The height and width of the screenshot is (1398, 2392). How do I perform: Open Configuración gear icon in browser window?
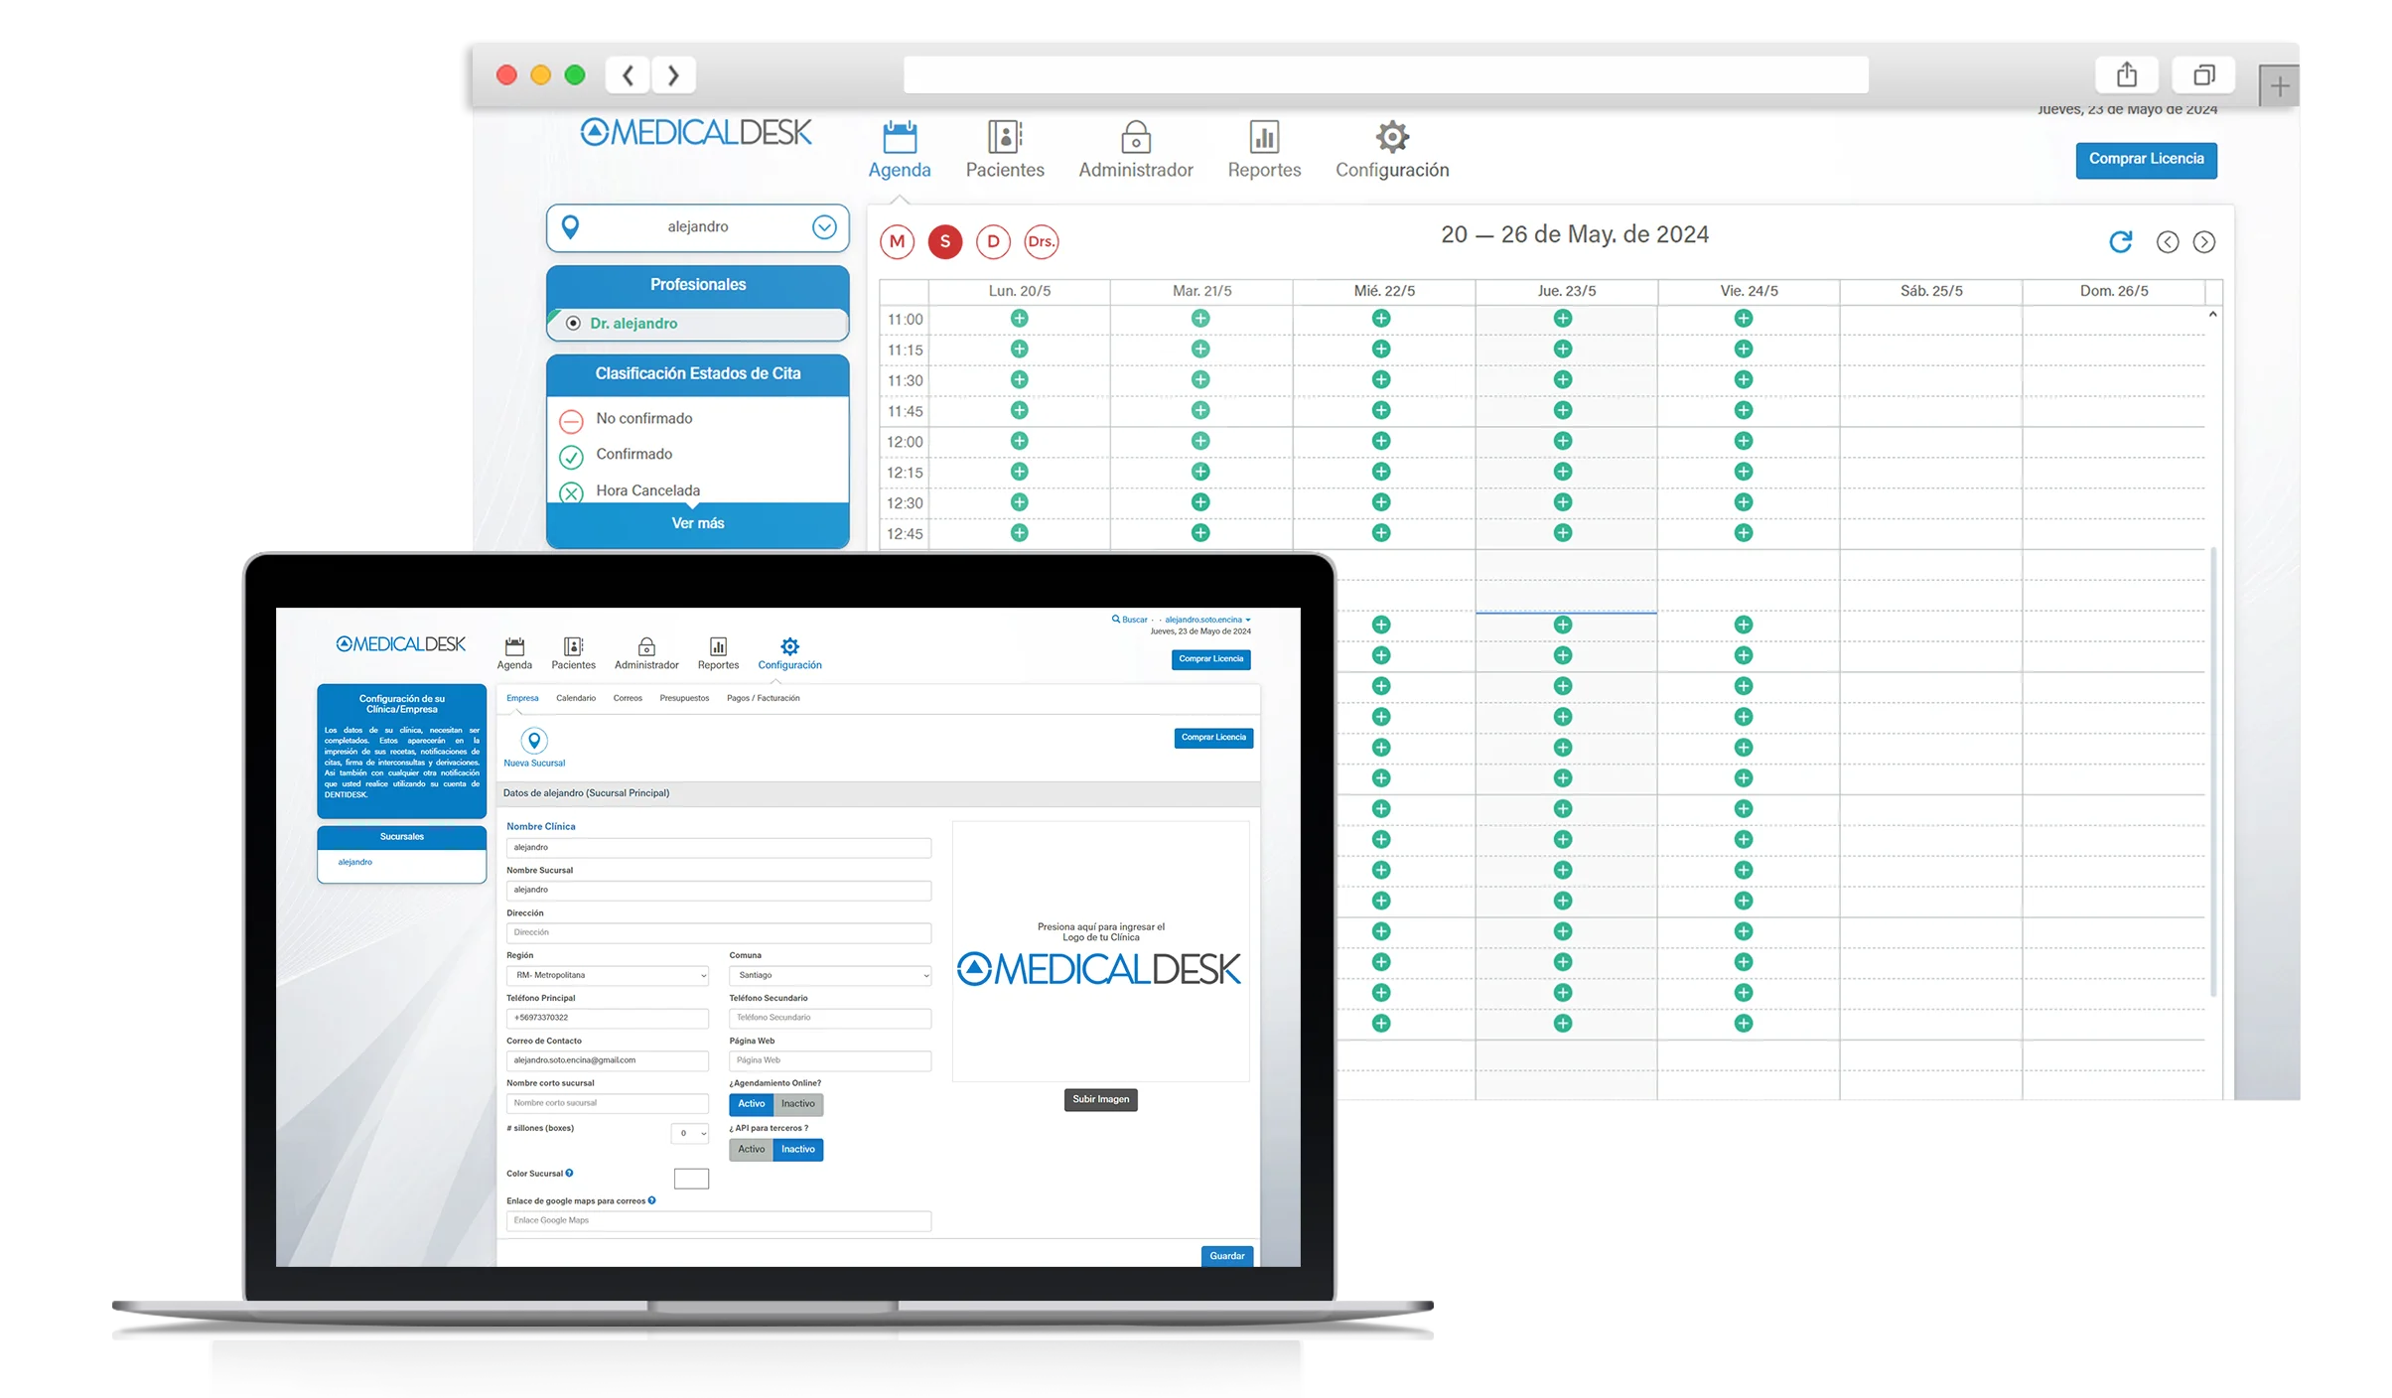click(1392, 137)
